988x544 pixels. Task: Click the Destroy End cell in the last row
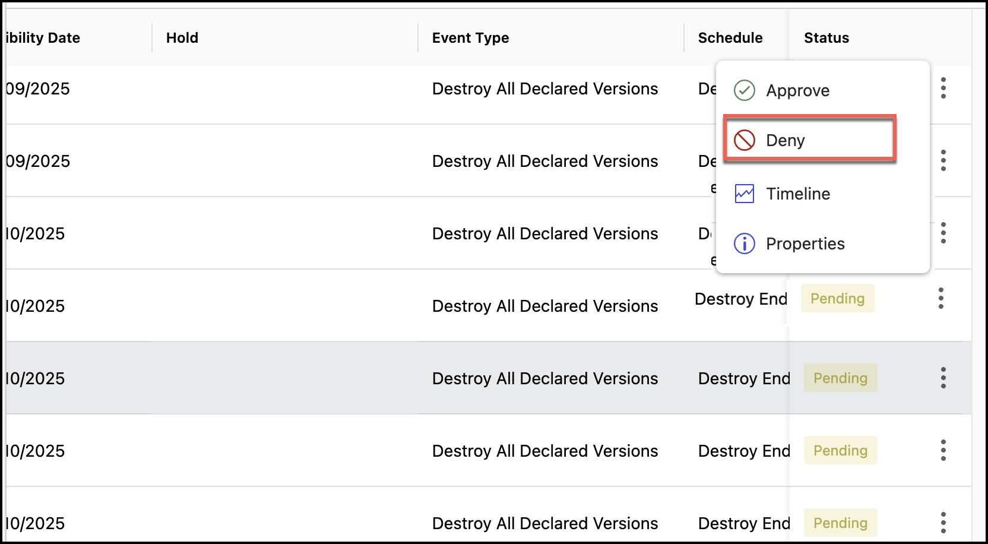(x=743, y=523)
